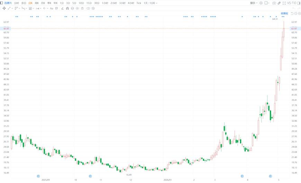Select the shape drawing tool
This screenshot has height=183, width=301.
coord(16,8)
